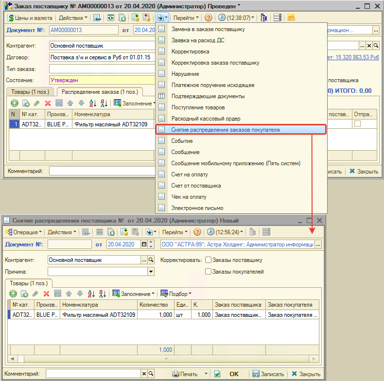
Task: Open Действия dropdown in Снятие распределения window
Action: pos(62,232)
